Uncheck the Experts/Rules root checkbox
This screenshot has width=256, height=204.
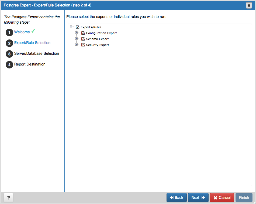(78, 27)
